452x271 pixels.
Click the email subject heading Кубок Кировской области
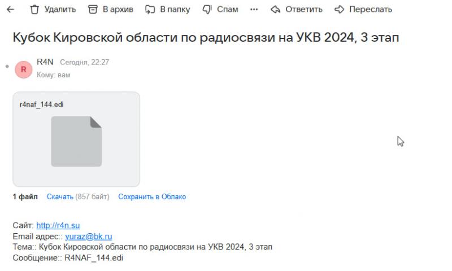[x=206, y=37]
